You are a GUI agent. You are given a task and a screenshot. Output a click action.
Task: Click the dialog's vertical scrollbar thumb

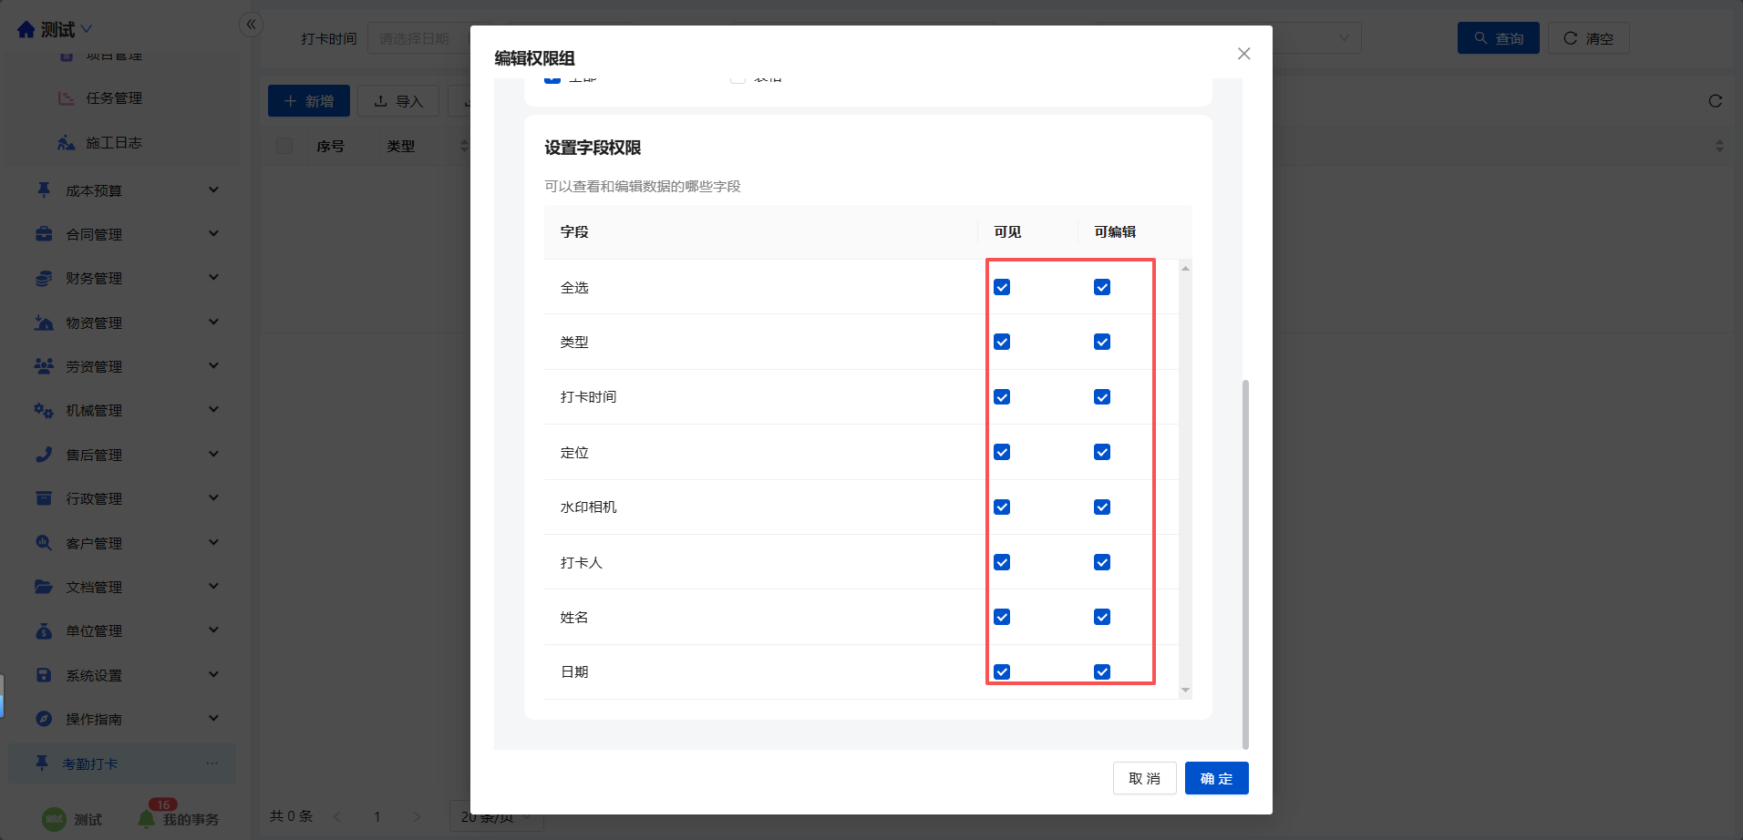pyautogui.click(x=1245, y=565)
